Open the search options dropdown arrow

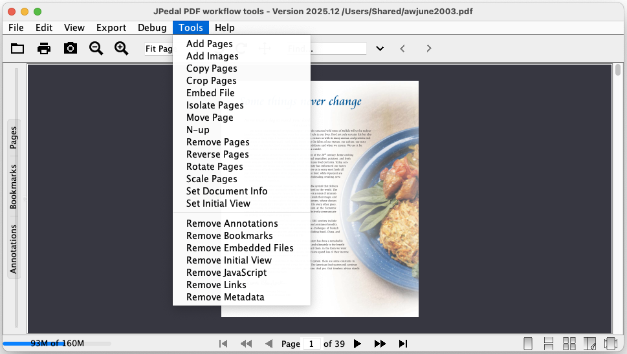point(380,48)
